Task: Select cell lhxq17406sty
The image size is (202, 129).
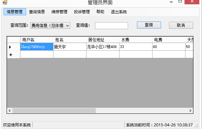Action: tap(37, 47)
